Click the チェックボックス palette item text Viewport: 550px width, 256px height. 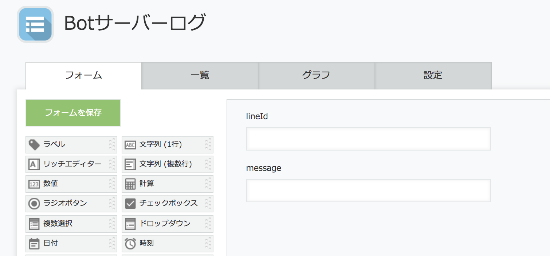click(169, 203)
